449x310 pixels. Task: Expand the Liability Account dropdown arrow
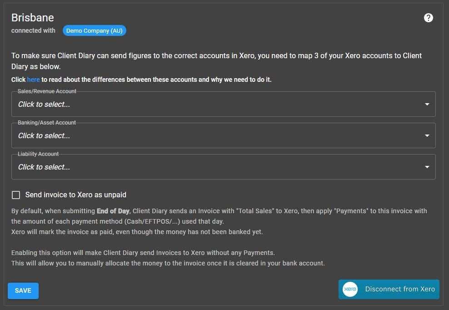coord(427,167)
